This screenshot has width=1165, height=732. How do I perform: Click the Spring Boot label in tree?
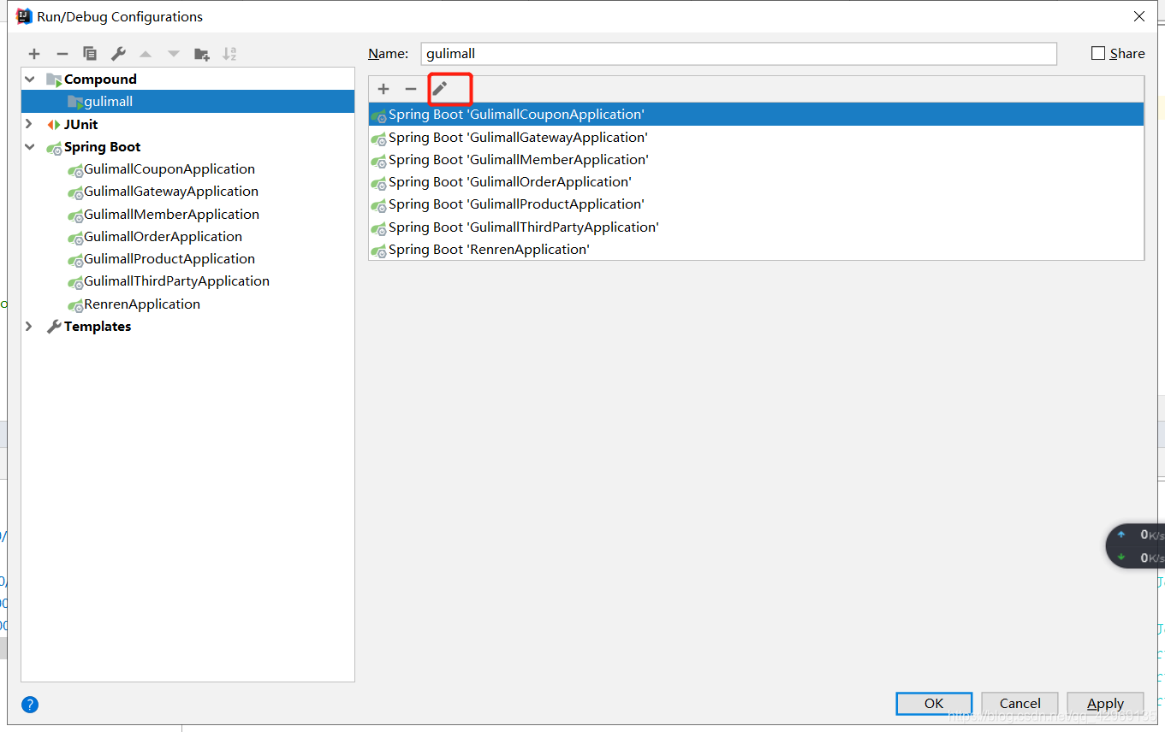(x=103, y=147)
